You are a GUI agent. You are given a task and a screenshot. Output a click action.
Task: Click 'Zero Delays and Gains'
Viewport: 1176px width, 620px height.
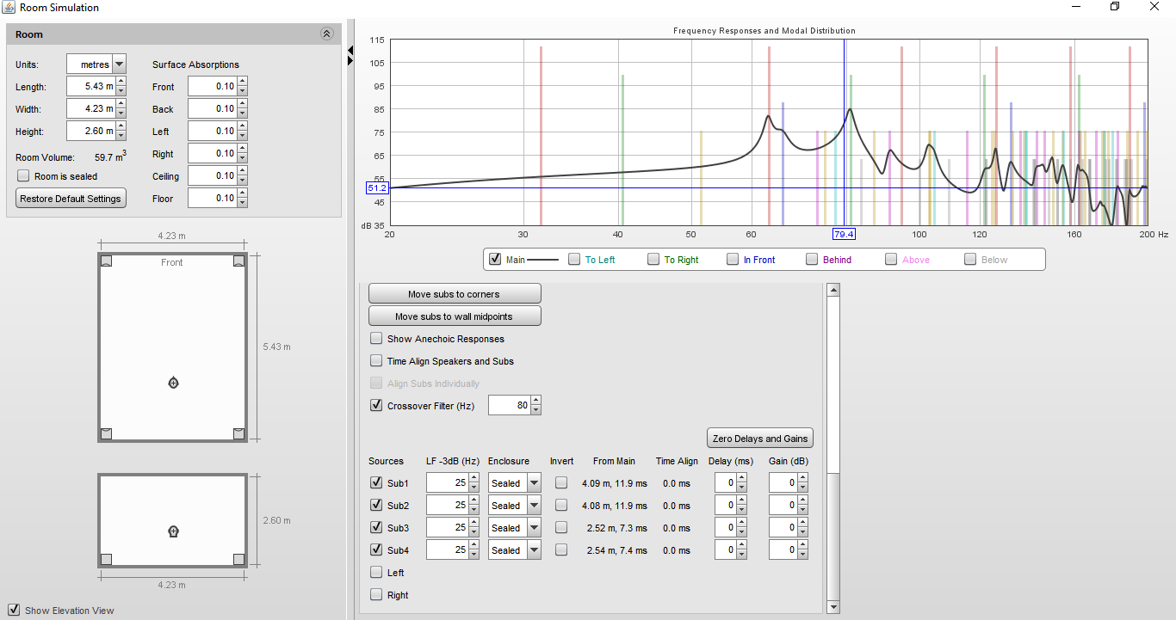759,438
